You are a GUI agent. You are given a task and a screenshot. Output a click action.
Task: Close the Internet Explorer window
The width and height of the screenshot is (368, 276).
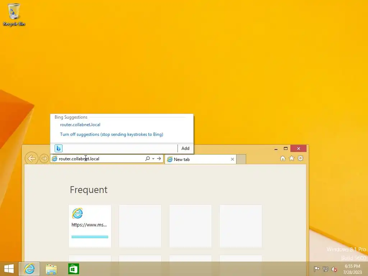point(299,148)
